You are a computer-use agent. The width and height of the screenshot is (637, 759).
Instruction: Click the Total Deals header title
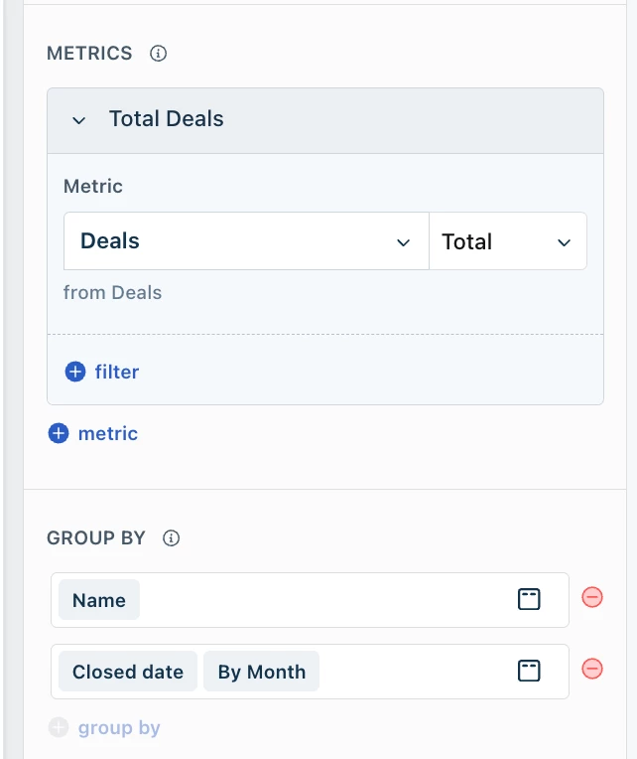pos(167,118)
